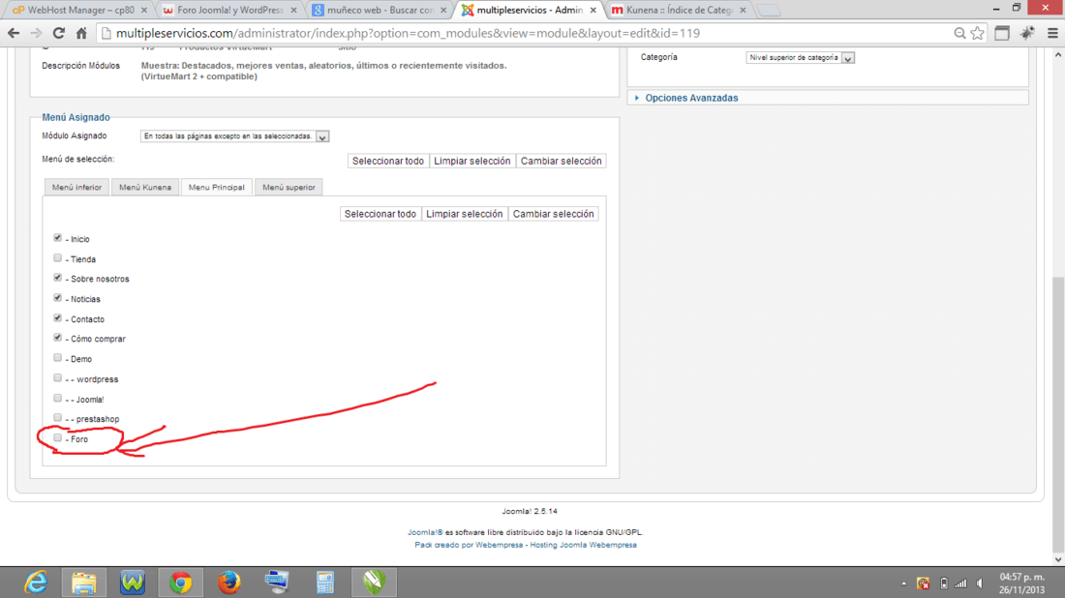
Task: Open the computer monitor app in taskbar
Action: pos(277,583)
